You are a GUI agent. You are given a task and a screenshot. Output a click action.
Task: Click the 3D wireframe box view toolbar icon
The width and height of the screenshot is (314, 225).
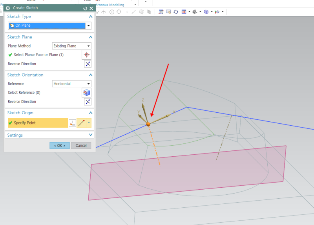click(x=206, y=12)
